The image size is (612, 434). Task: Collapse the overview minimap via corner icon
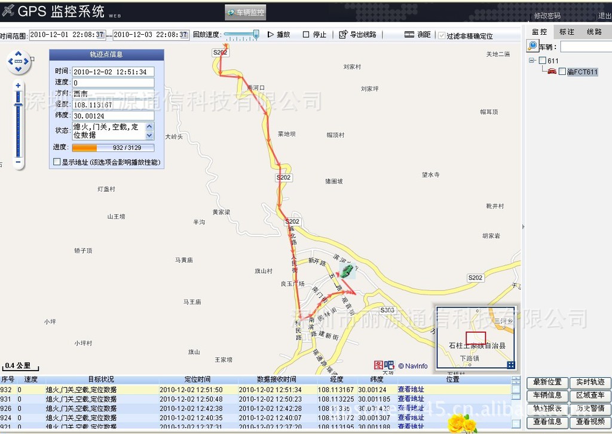pyautogui.click(x=510, y=365)
